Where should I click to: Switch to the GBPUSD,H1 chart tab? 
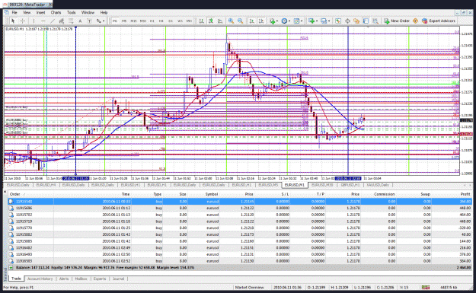click(350, 185)
